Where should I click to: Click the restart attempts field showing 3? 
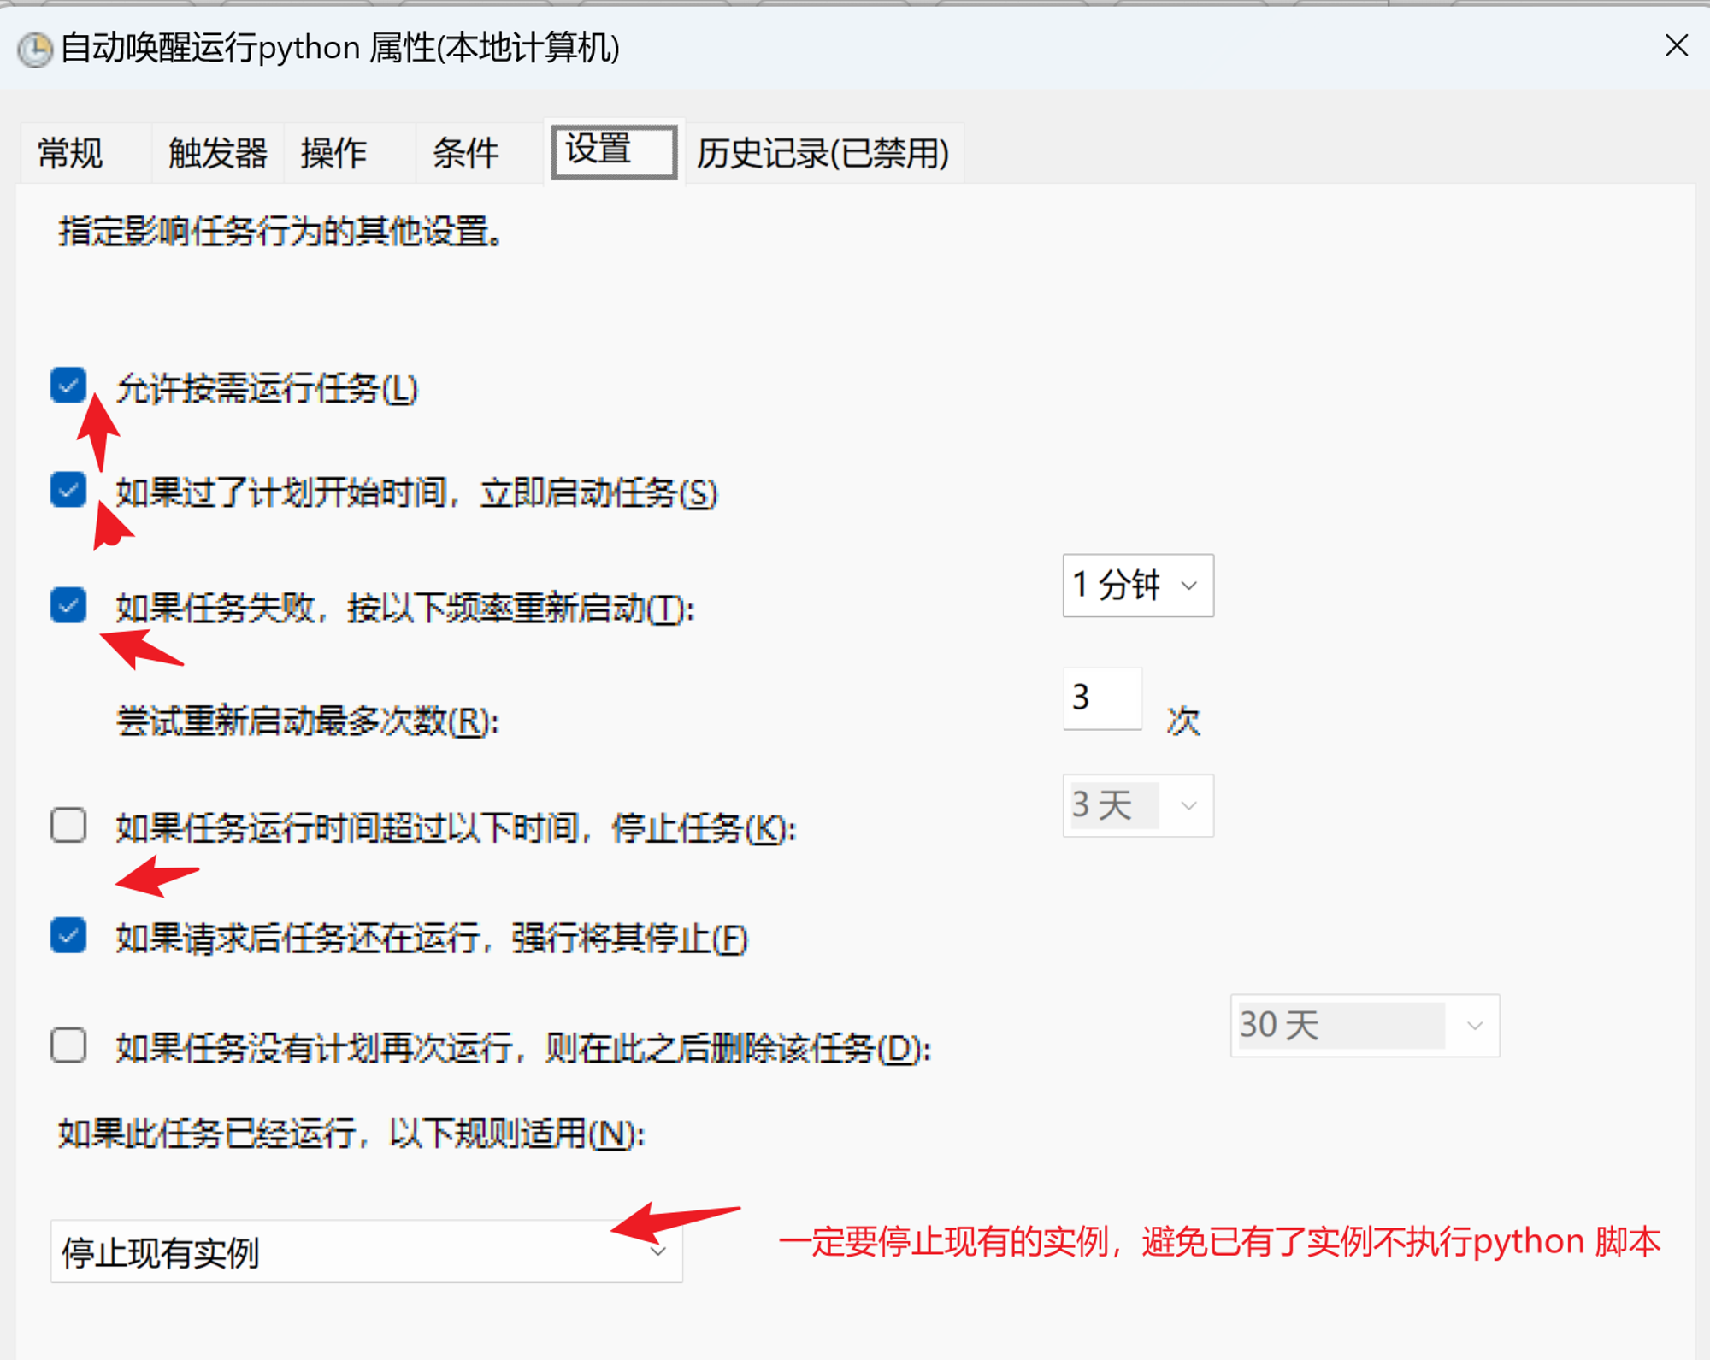point(1102,698)
